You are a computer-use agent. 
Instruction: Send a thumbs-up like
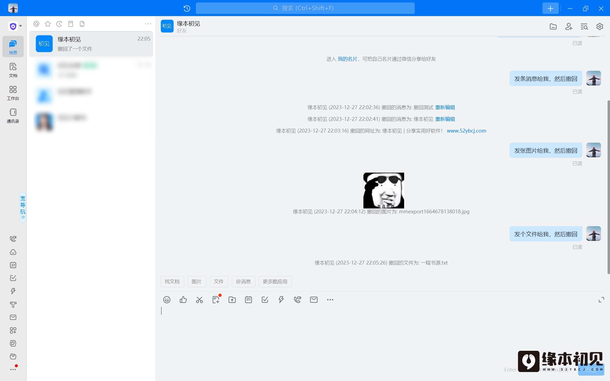click(x=183, y=300)
